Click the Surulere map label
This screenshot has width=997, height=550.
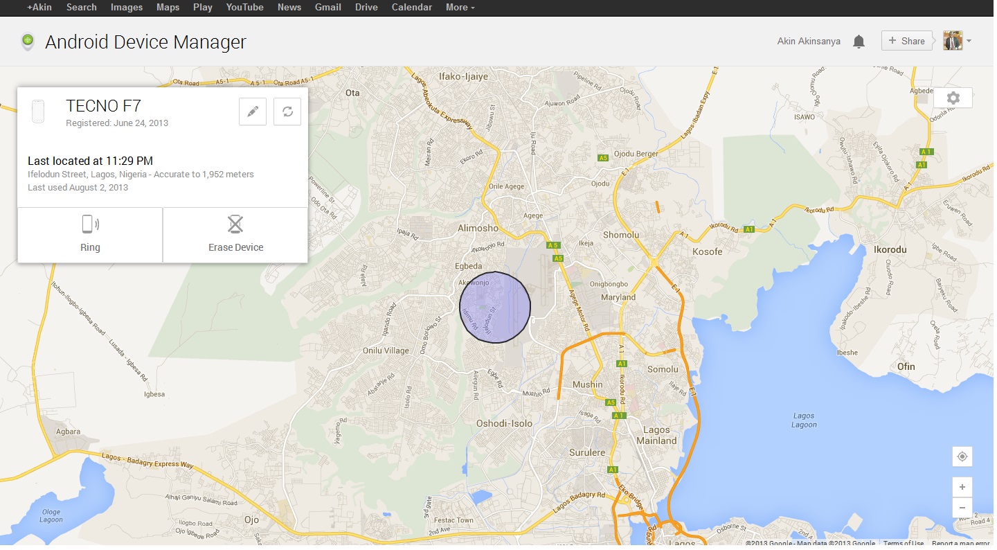pyautogui.click(x=588, y=453)
